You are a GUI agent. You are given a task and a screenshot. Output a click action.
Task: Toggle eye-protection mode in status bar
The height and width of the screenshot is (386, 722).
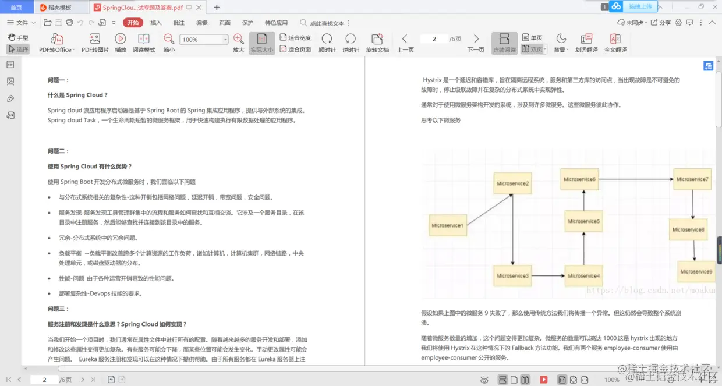[x=484, y=380]
